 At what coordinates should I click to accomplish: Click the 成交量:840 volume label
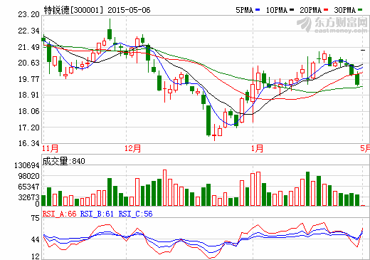[x=63, y=161]
